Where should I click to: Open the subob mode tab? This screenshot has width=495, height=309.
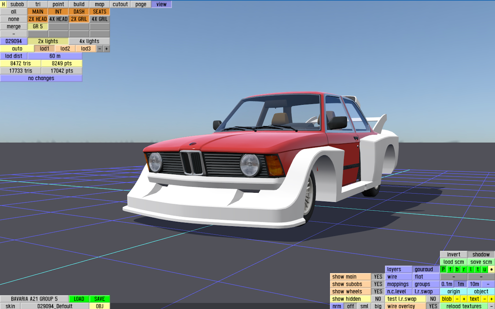click(x=17, y=4)
